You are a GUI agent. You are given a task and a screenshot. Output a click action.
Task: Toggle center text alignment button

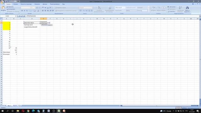click(x=45, y=11)
